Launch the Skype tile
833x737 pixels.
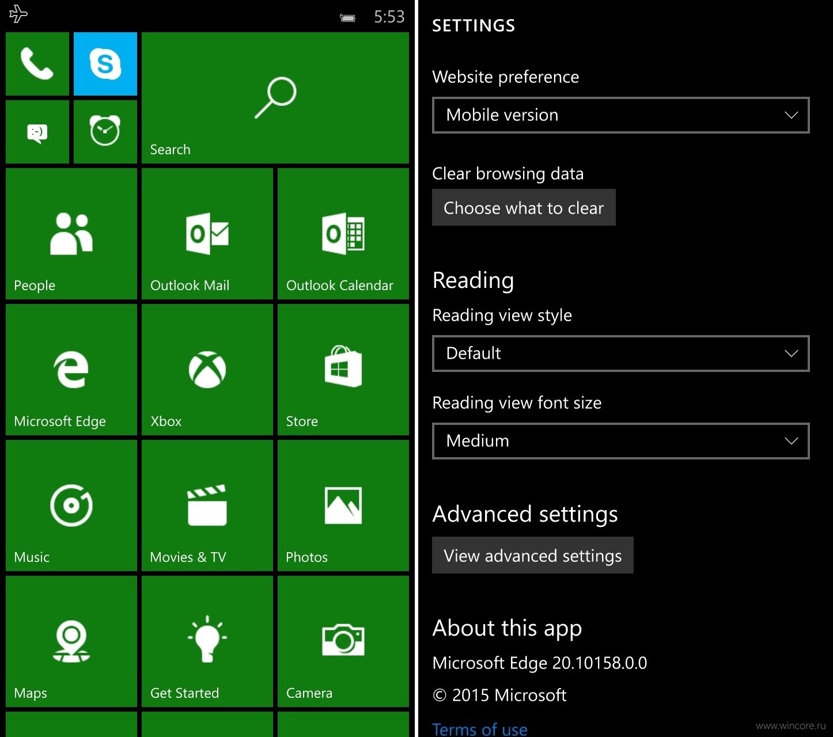tap(105, 64)
